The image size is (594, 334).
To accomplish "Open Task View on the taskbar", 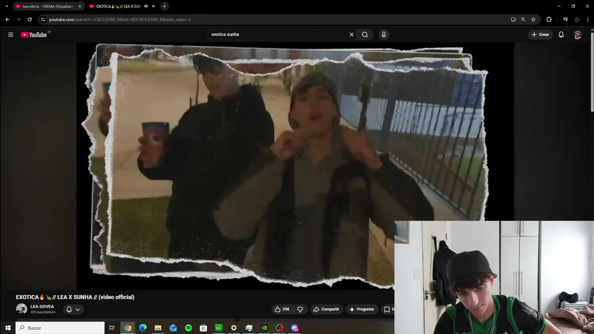I will (112, 328).
